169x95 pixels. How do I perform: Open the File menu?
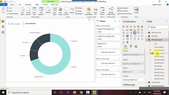[x=4, y=4]
